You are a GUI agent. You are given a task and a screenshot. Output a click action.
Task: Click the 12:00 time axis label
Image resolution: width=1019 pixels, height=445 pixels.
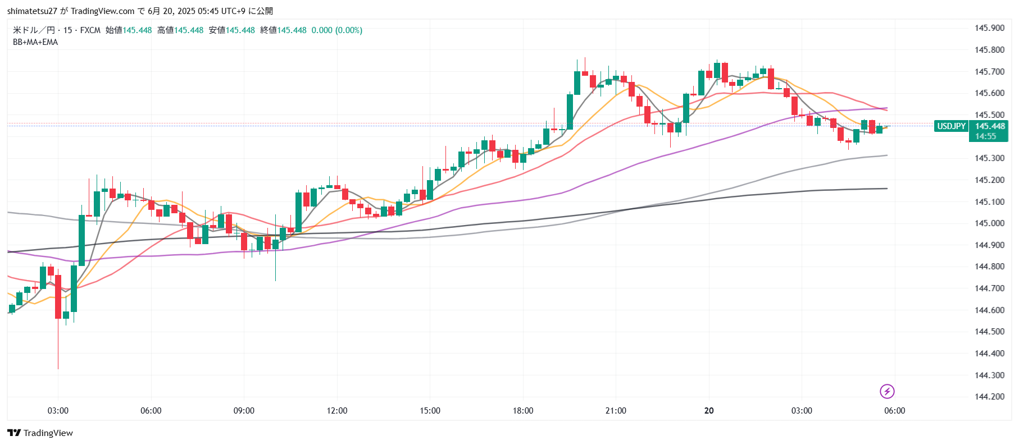[337, 411]
